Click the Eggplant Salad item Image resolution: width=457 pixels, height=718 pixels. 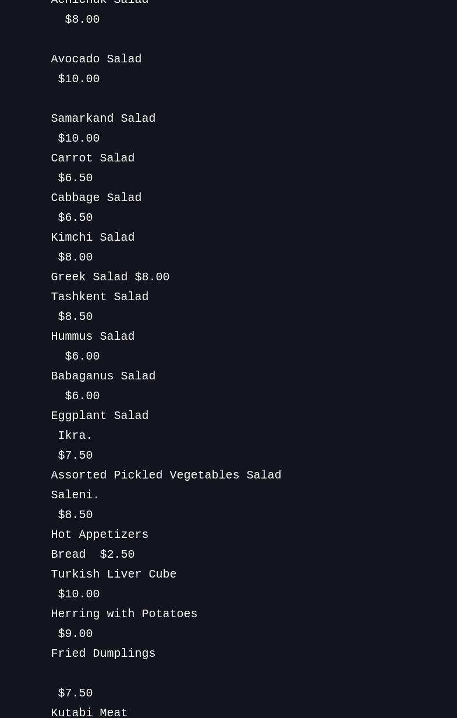(x=100, y=416)
